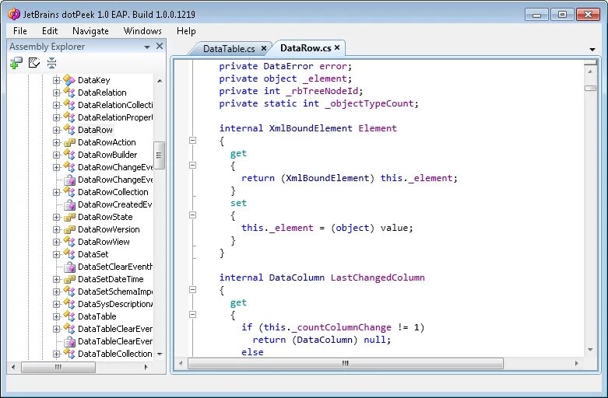608x398 pixels.
Task: Click the editor split bar handle
Action: pyautogui.click(x=590, y=62)
